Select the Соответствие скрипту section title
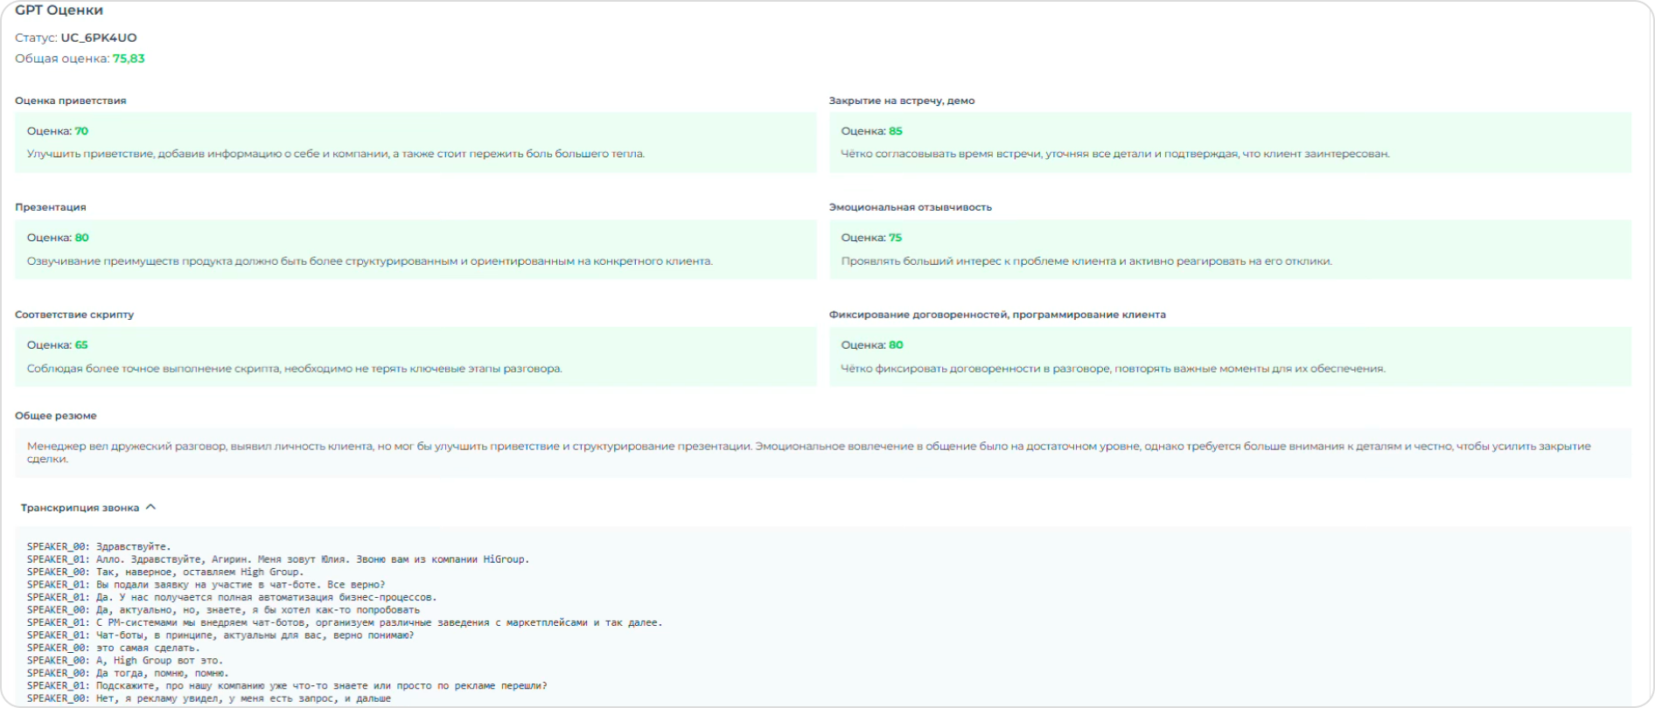Image resolution: width=1655 pixels, height=708 pixels. pos(74,315)
